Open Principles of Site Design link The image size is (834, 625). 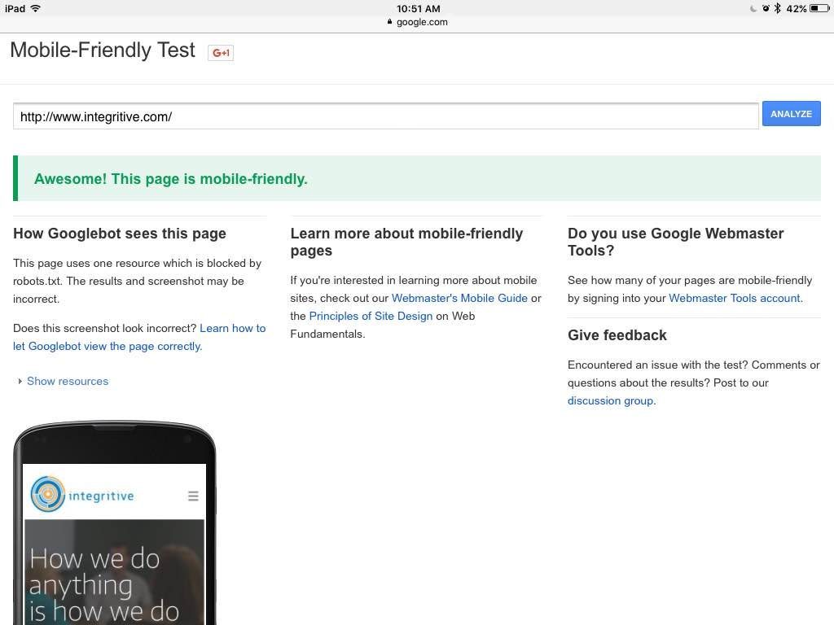pos(371,316)
